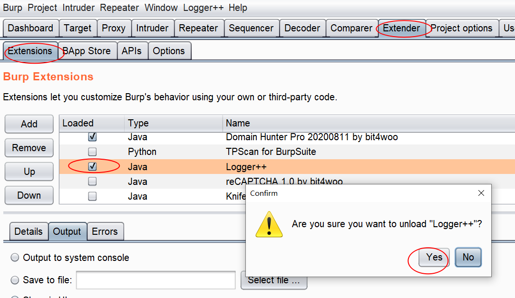Sort by Name column header

[x=369, y=124]
